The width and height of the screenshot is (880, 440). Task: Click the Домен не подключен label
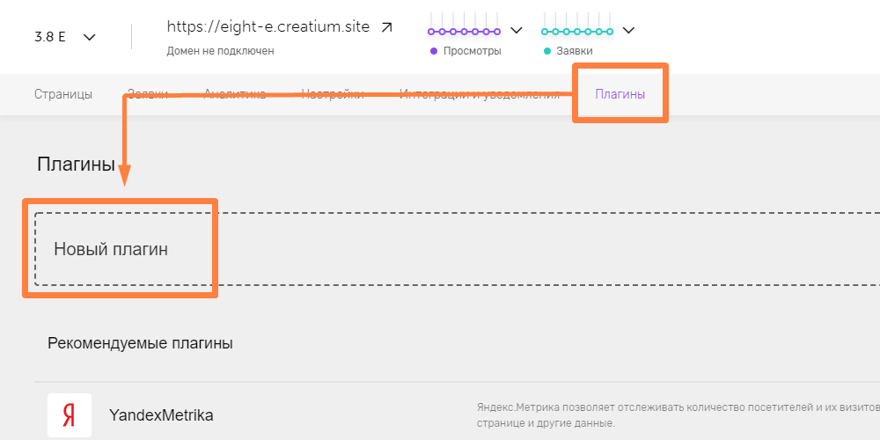pyautogui.click(x=221, y=51)
